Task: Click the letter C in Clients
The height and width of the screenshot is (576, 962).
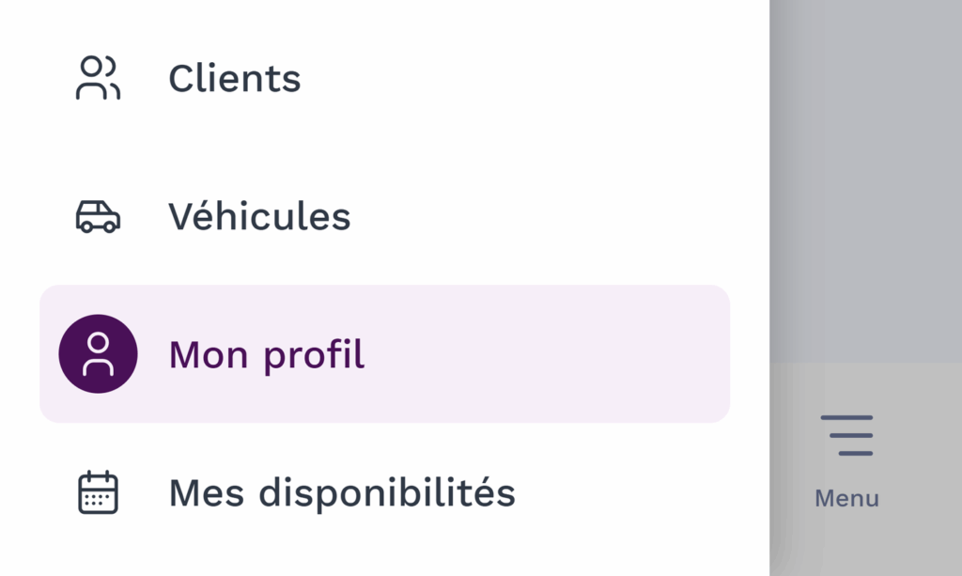Action: pyautogui.click(x=180, y=79)
